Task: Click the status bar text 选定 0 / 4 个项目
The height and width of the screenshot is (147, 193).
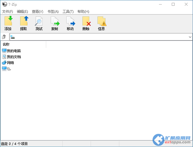Action: click(x=14, y=144)
